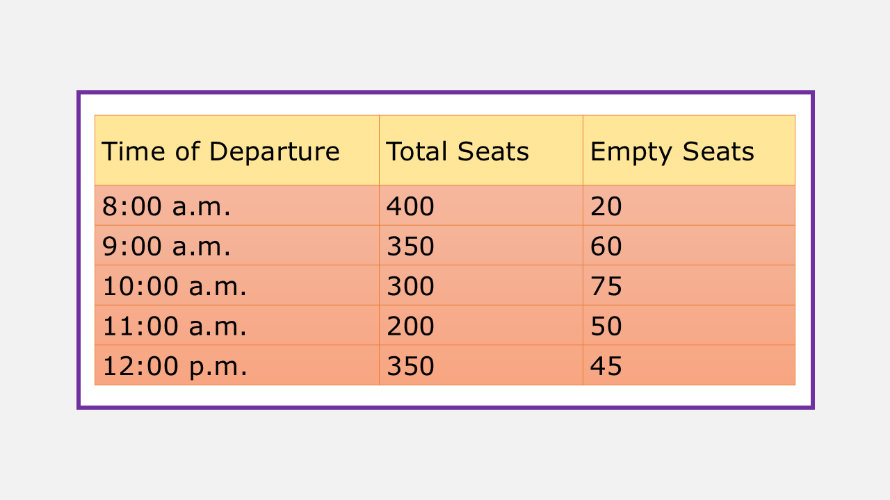Click total seats 350 in 12:00 p.m. row
Screen dimensions: 890x500
point(410,366)
